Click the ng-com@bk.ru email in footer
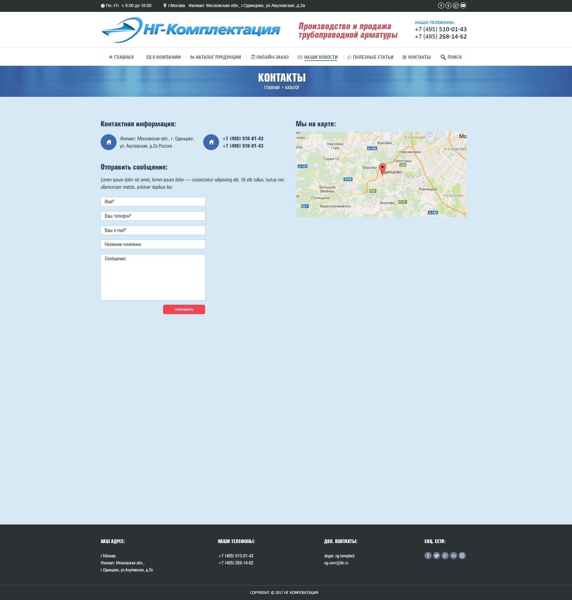The width and height of the screenshot is (572, 600). pyautogui.click(x=336, y=563)
